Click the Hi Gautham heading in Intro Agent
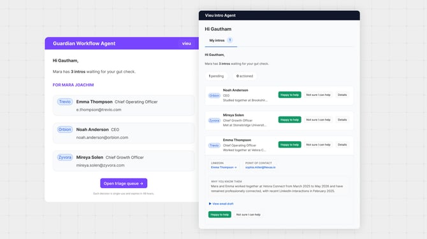The image size is (427, 239). pos(218,29)
